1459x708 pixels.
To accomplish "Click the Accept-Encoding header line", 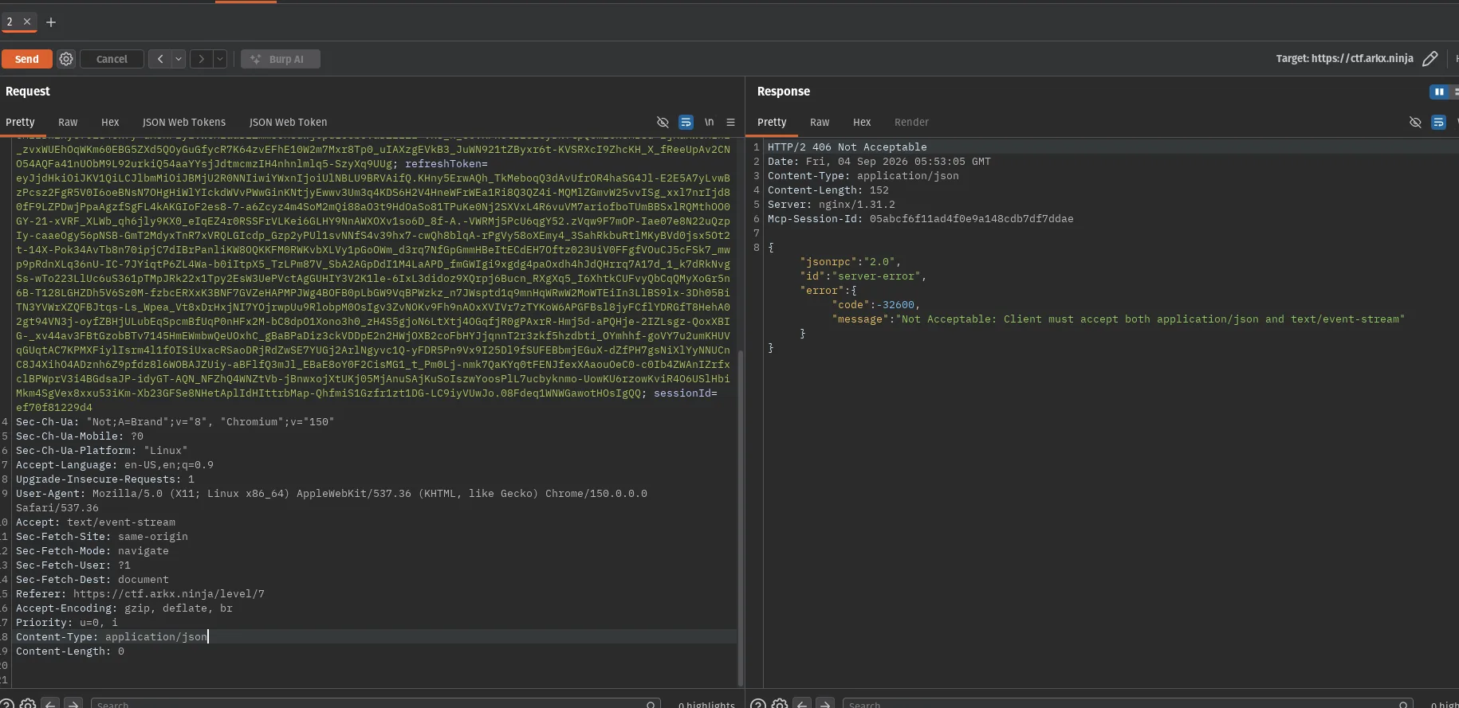I will tap(124, 608).
